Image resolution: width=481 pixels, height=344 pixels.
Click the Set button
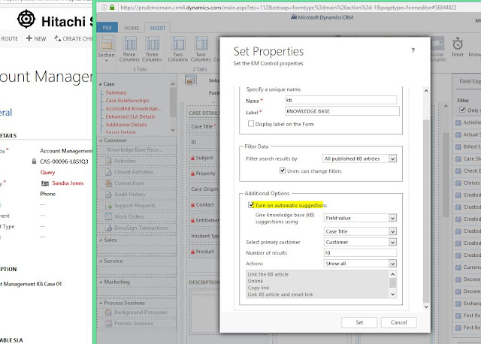[x=359, y=322]
